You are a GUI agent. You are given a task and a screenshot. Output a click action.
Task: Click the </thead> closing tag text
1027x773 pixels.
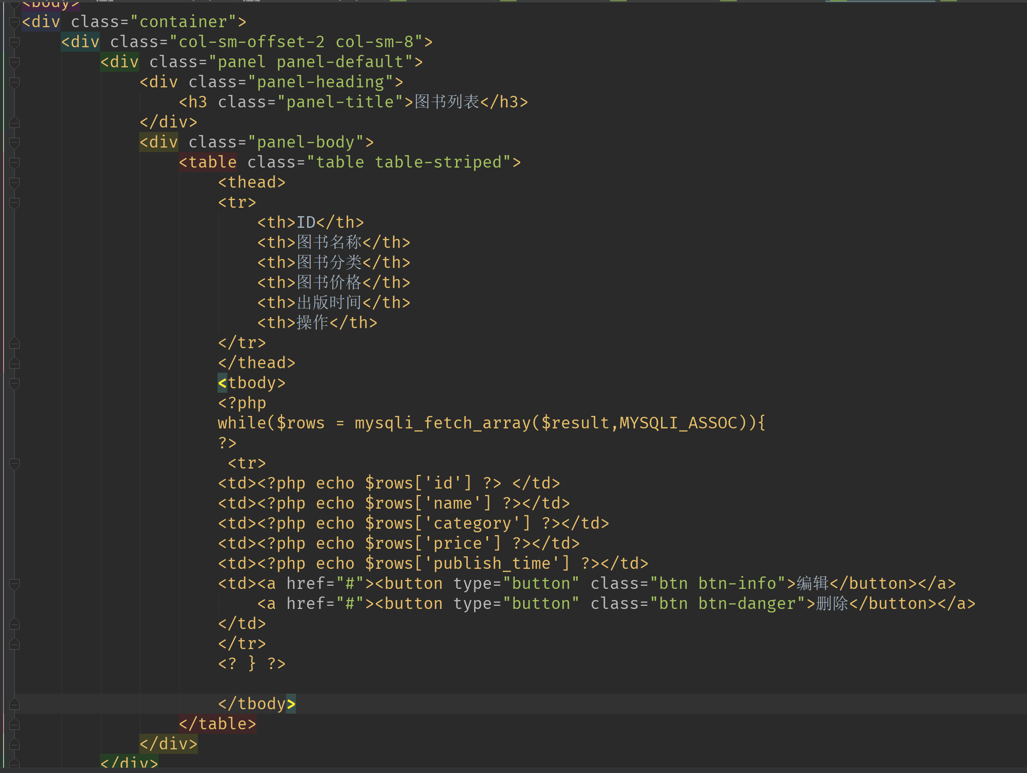(x=257, y=362)
